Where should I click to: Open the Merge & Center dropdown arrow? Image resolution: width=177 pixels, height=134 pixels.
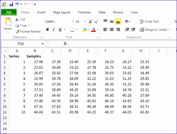click(x=169, y=29)
